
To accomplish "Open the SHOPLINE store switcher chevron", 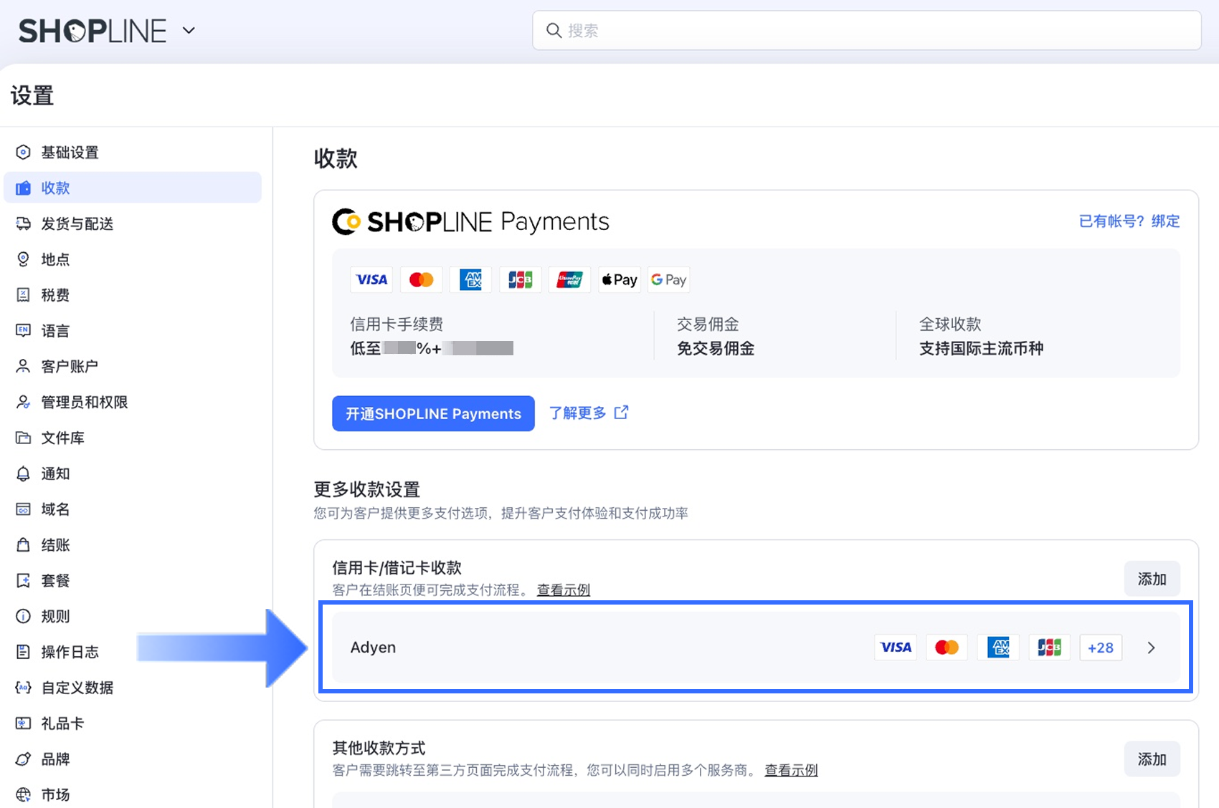I will click(x=189, y=31).
